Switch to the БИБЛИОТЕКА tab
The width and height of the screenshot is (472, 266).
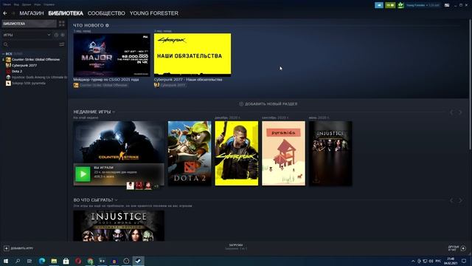tap(66, 13)
